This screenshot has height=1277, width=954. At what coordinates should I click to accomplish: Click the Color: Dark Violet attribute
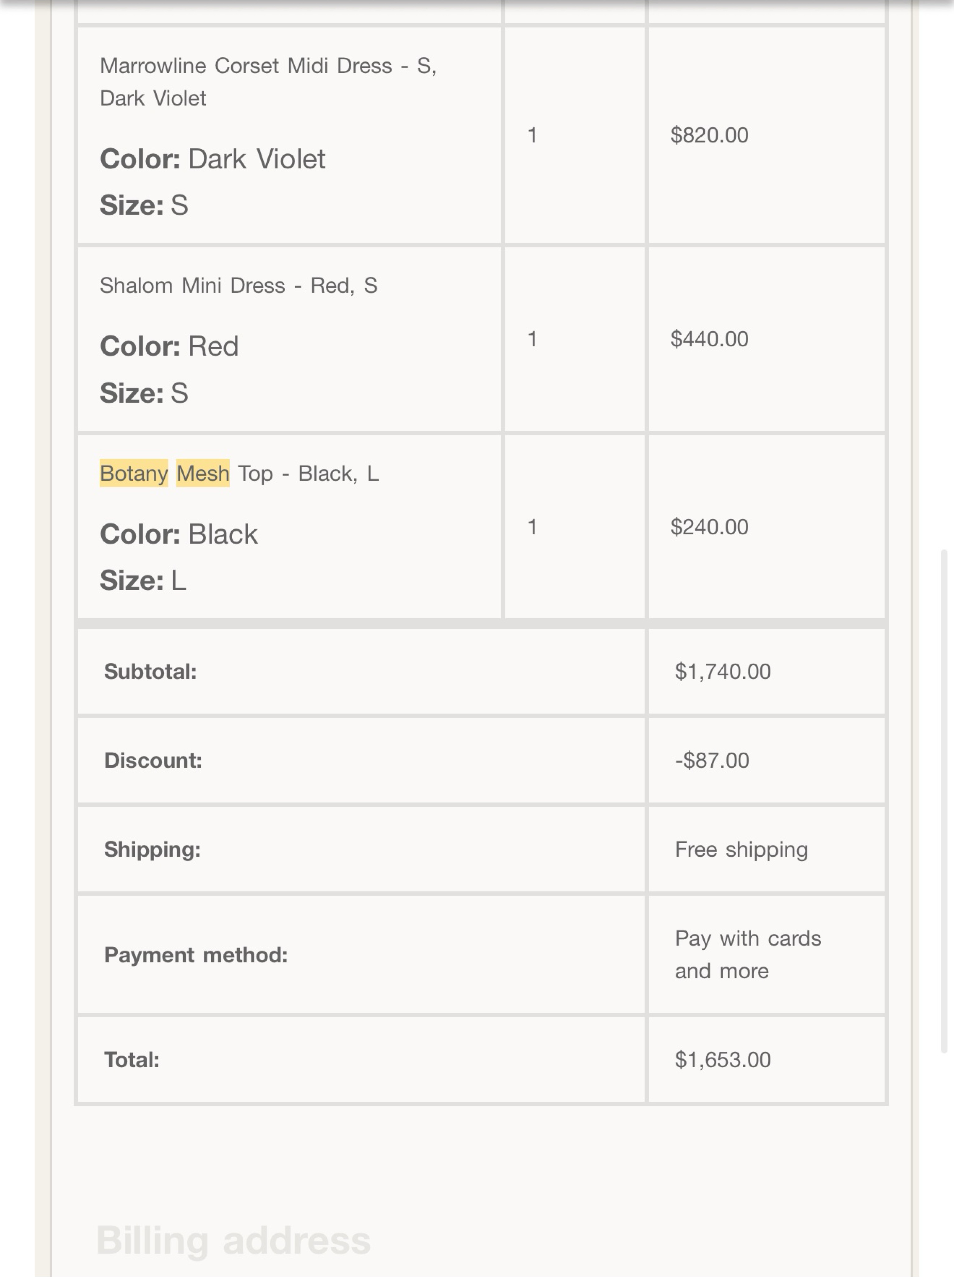click(212, 159)
